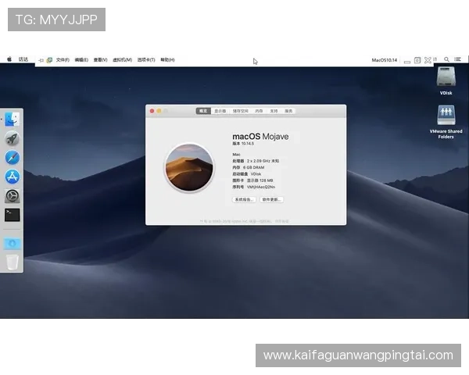Image resolution: width=469 pixels, height=375 pixels.
Task: Click the 启动磁盘 VDisk line
Action: pyautogui.click(x=247, y=174)
